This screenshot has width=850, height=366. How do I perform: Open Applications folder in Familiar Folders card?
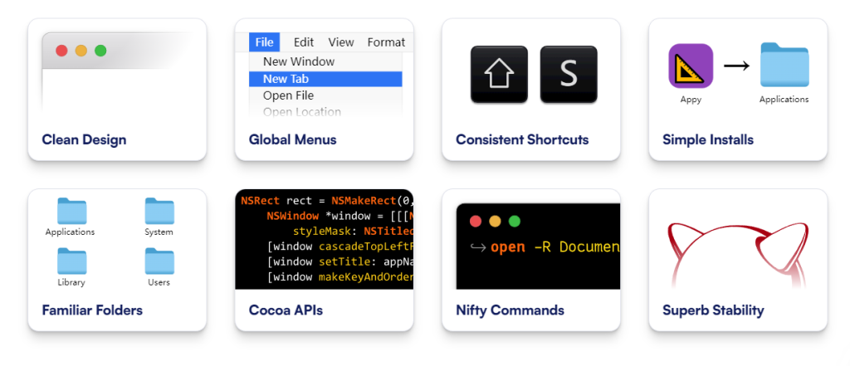coord(71,212)
